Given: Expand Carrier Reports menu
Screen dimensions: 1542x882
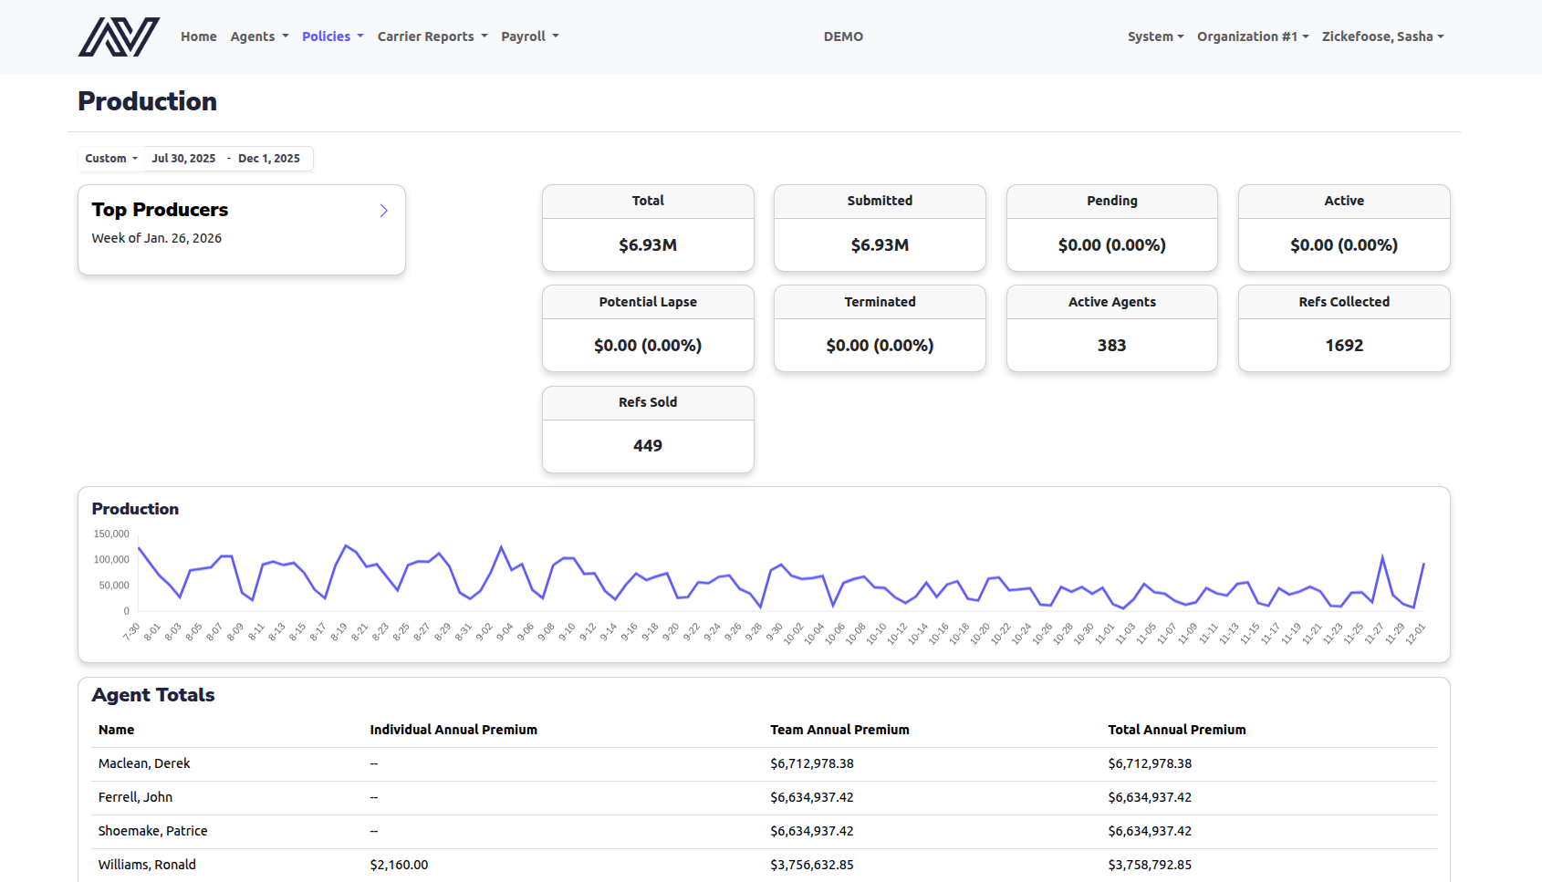Looking at the screenshot, I should pyautogui.click(x=432, y=36).
